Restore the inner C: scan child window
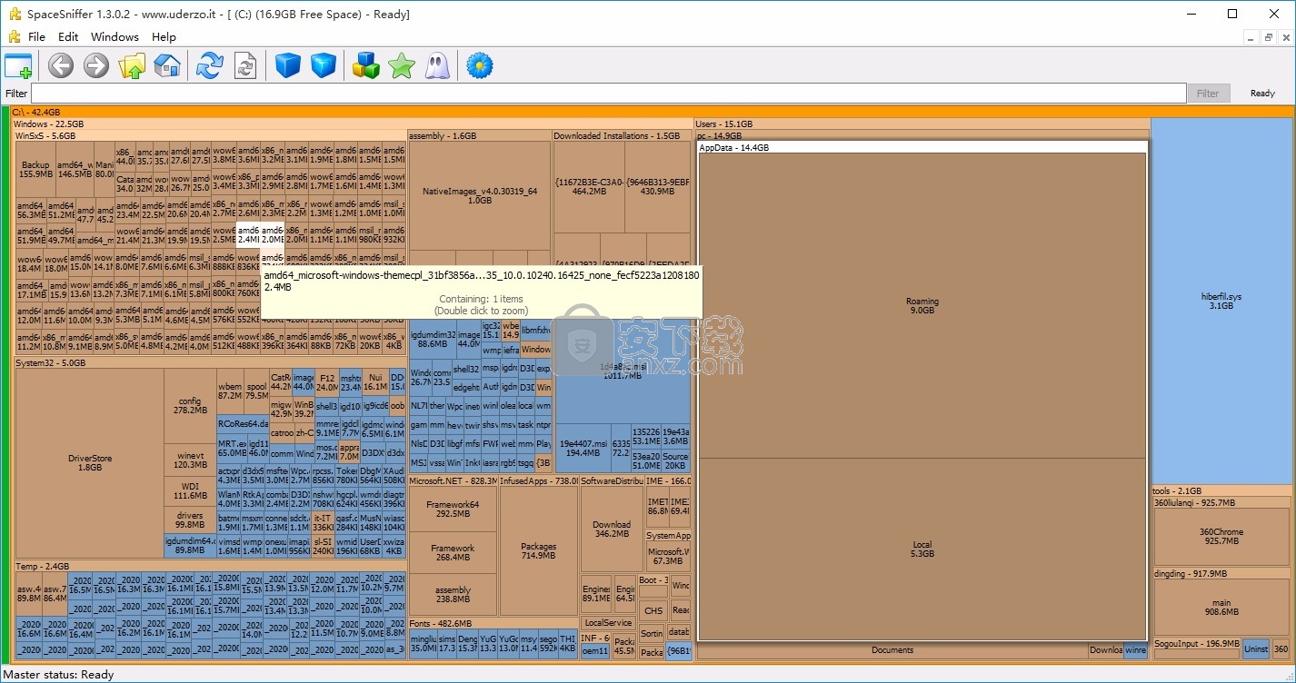 click(1268, 37)
